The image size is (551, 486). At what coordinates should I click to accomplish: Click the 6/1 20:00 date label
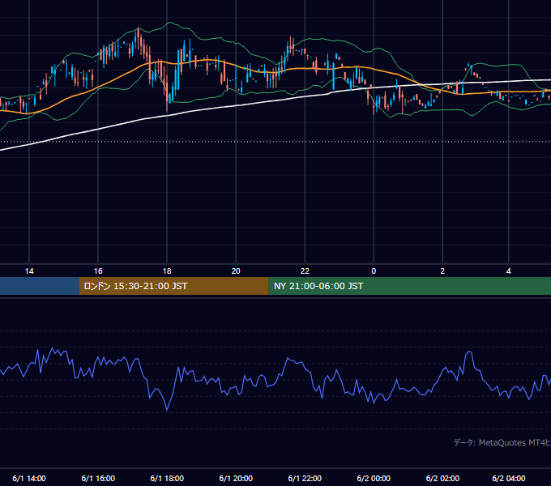236,478
